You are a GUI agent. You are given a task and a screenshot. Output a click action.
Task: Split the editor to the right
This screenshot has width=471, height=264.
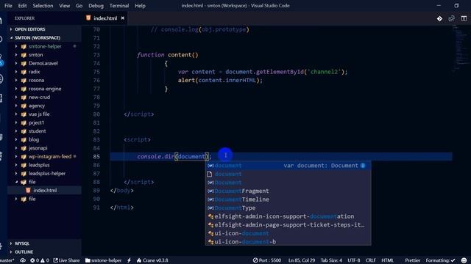[x=464, y=18]
